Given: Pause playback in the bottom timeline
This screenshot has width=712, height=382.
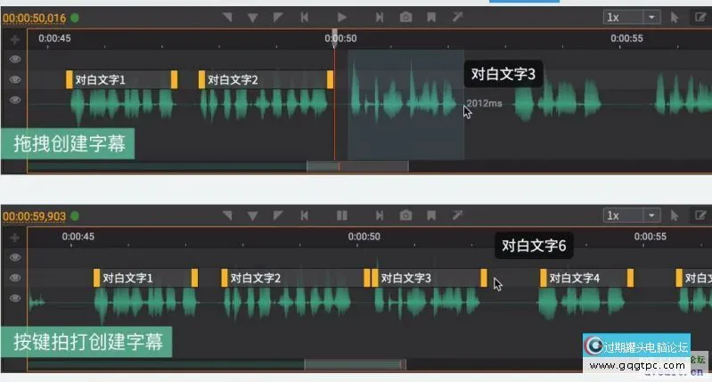Looking at the screenshot, I should [x=341, y=215].
